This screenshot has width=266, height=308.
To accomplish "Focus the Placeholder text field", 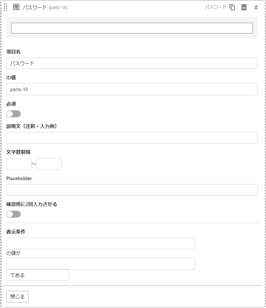I will (132, 190).
